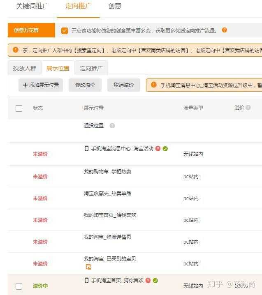Tick the select-all checkbox in table header
The height and width of the screenshot is (295, 262).
pyautogui.click(x=19, y=108)
